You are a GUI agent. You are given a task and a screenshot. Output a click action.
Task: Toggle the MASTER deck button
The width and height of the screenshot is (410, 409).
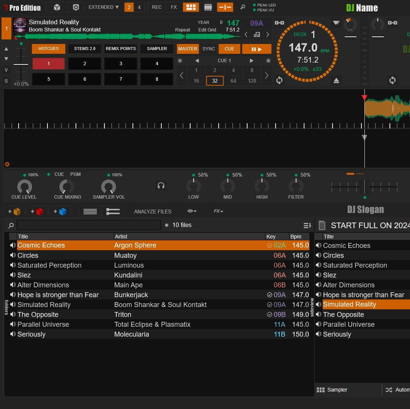coord(188,49)
